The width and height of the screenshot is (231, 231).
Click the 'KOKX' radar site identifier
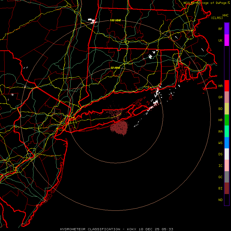(x=132, y=229)
